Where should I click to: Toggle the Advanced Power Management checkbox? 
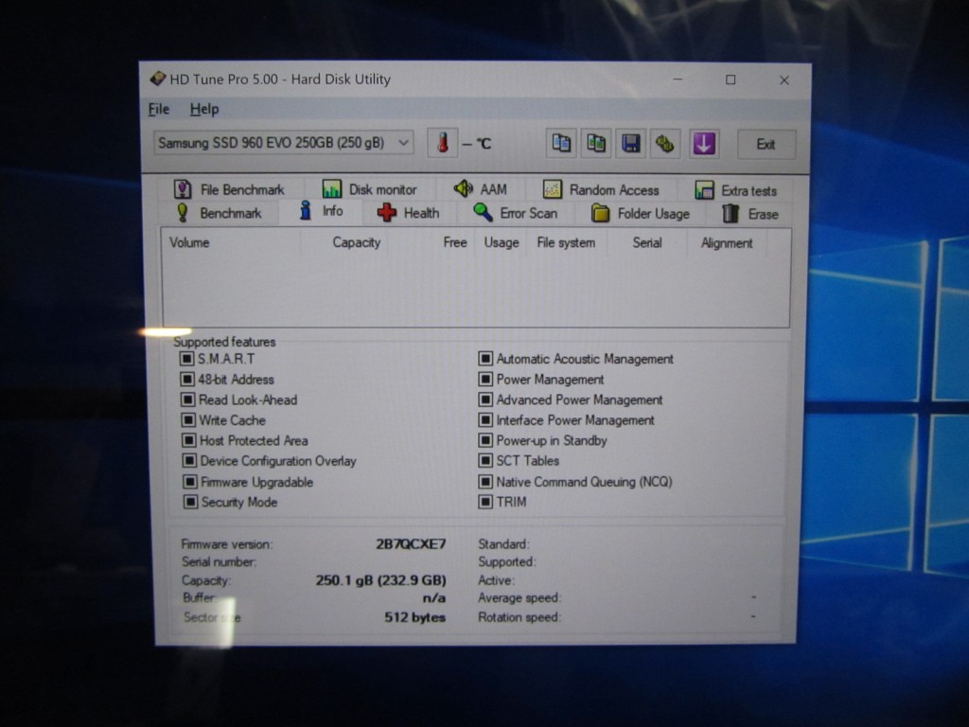[x=485, y=399]
